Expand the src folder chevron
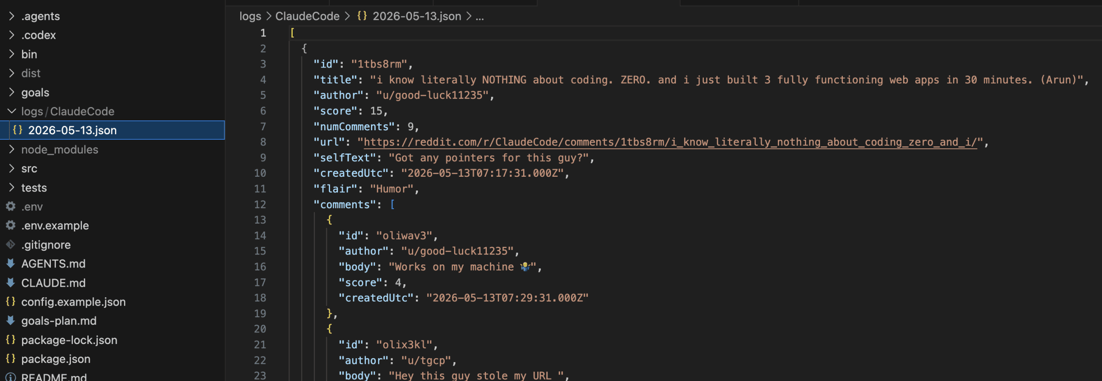This screenshot has width=1102, height=381. (12, 169)
